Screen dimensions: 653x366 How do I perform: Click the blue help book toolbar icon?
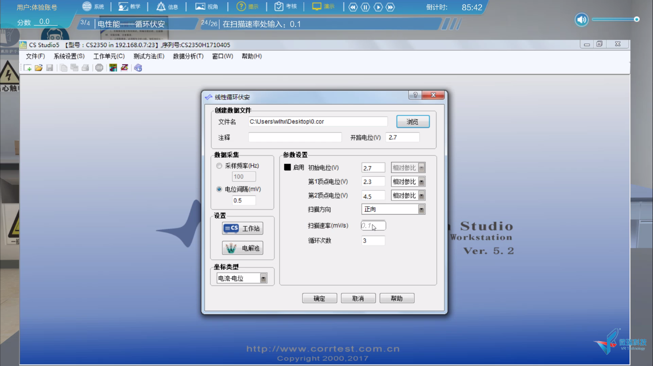coord(138,68)
